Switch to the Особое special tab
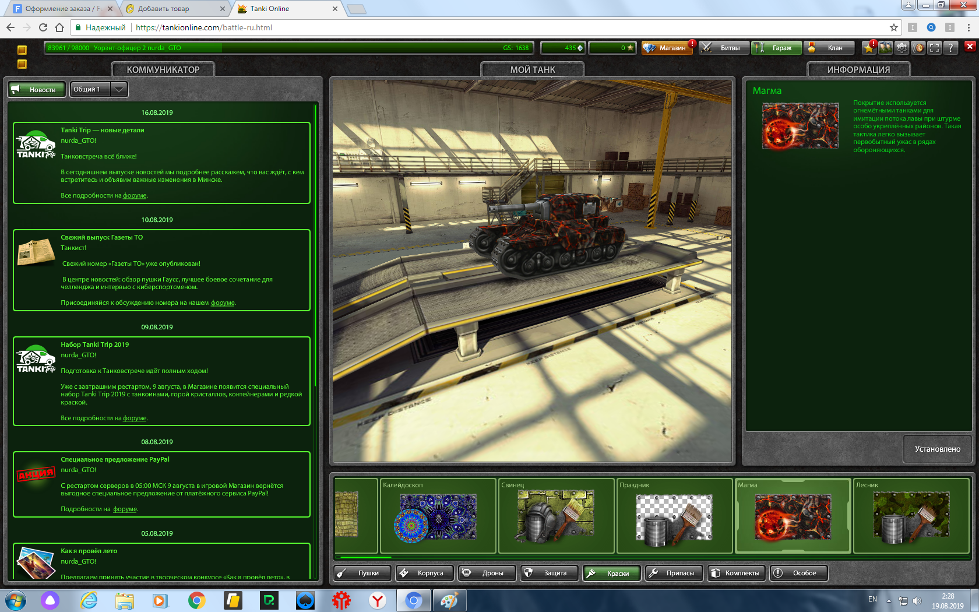Viewport: 979px width, 612px height. click(799, 573)
